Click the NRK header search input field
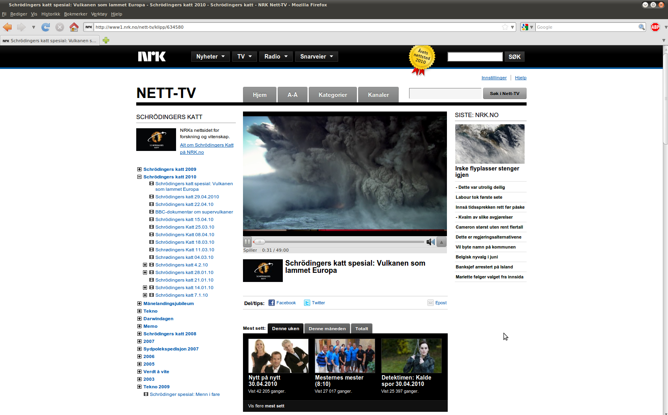This screenshot has width=668, height=415. click(475, 57)
